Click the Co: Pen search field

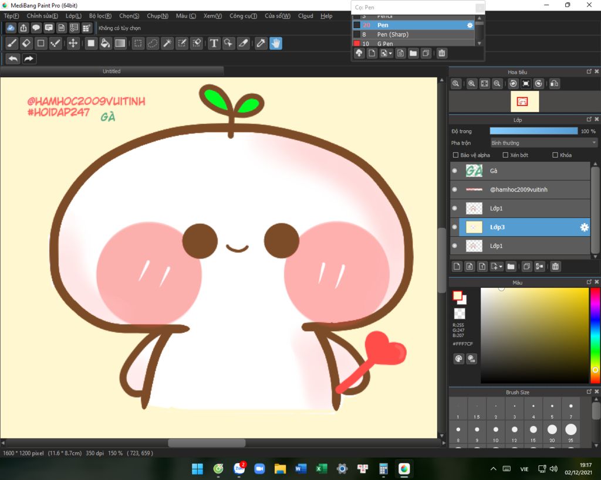pos(414,7)
